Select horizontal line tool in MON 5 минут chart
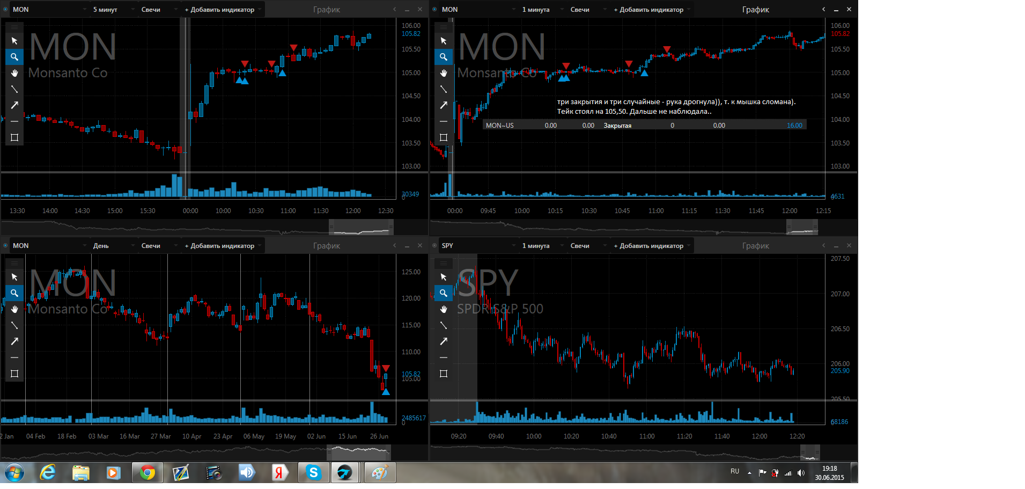Image resolution: width=1025 pixels, height=489 pixels. 14,121
